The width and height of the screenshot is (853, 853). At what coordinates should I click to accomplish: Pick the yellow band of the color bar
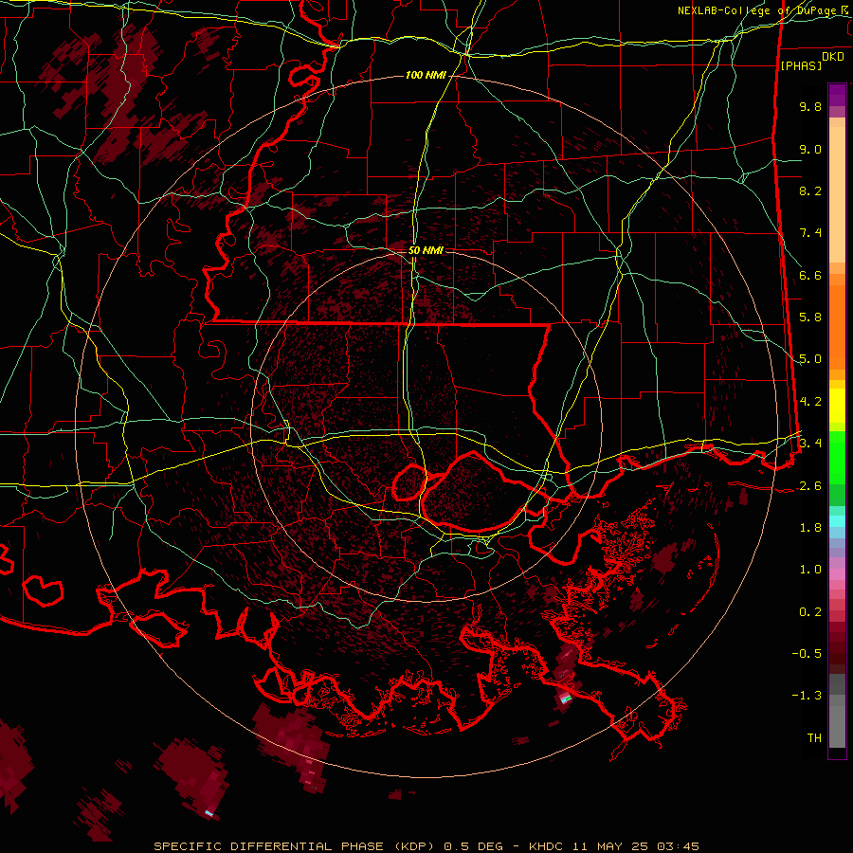(x=837, y=406)
